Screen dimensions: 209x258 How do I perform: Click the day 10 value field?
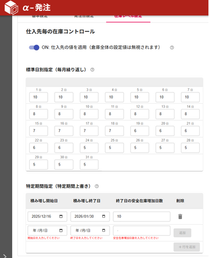pos(89,114)
